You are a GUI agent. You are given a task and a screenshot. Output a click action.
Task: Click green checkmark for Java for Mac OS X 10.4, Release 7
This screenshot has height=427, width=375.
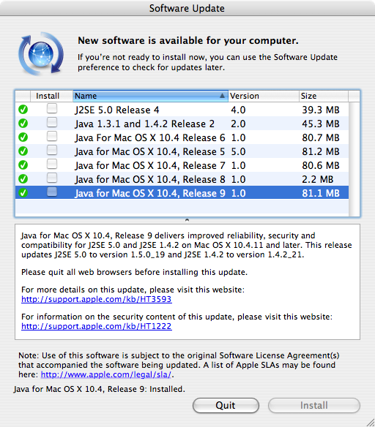[23, 165]
